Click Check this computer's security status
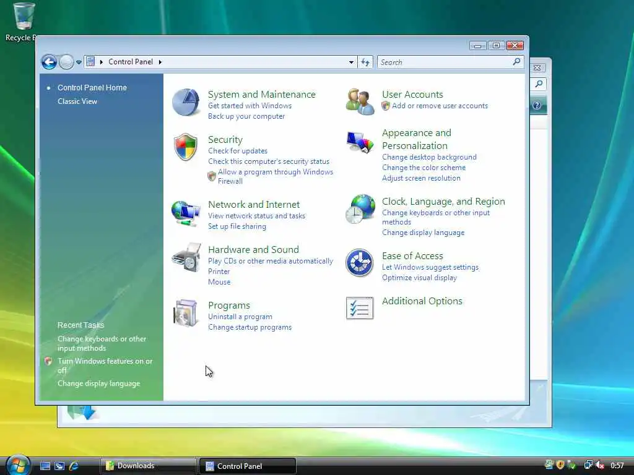The height and width of the screenshot is (475, 634). coord(269,161)
